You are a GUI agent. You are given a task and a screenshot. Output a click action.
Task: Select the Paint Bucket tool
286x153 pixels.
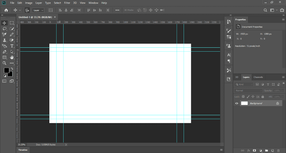[5, 46]
